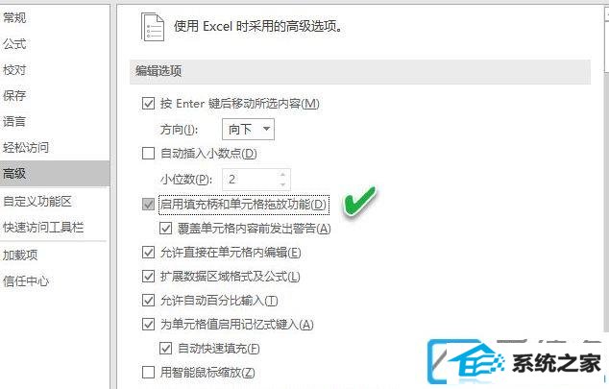Increase 小位数 value with up arrow
Image resolution: width=609 pixels, height=389 pixels.
(282, 175)
